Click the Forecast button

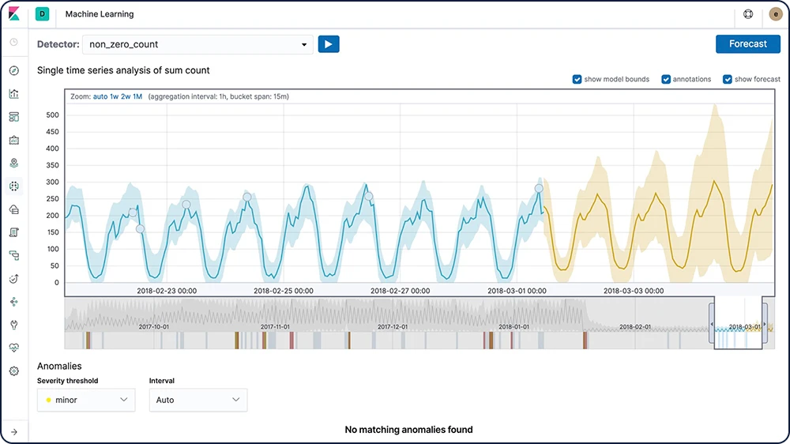[747, 44]
